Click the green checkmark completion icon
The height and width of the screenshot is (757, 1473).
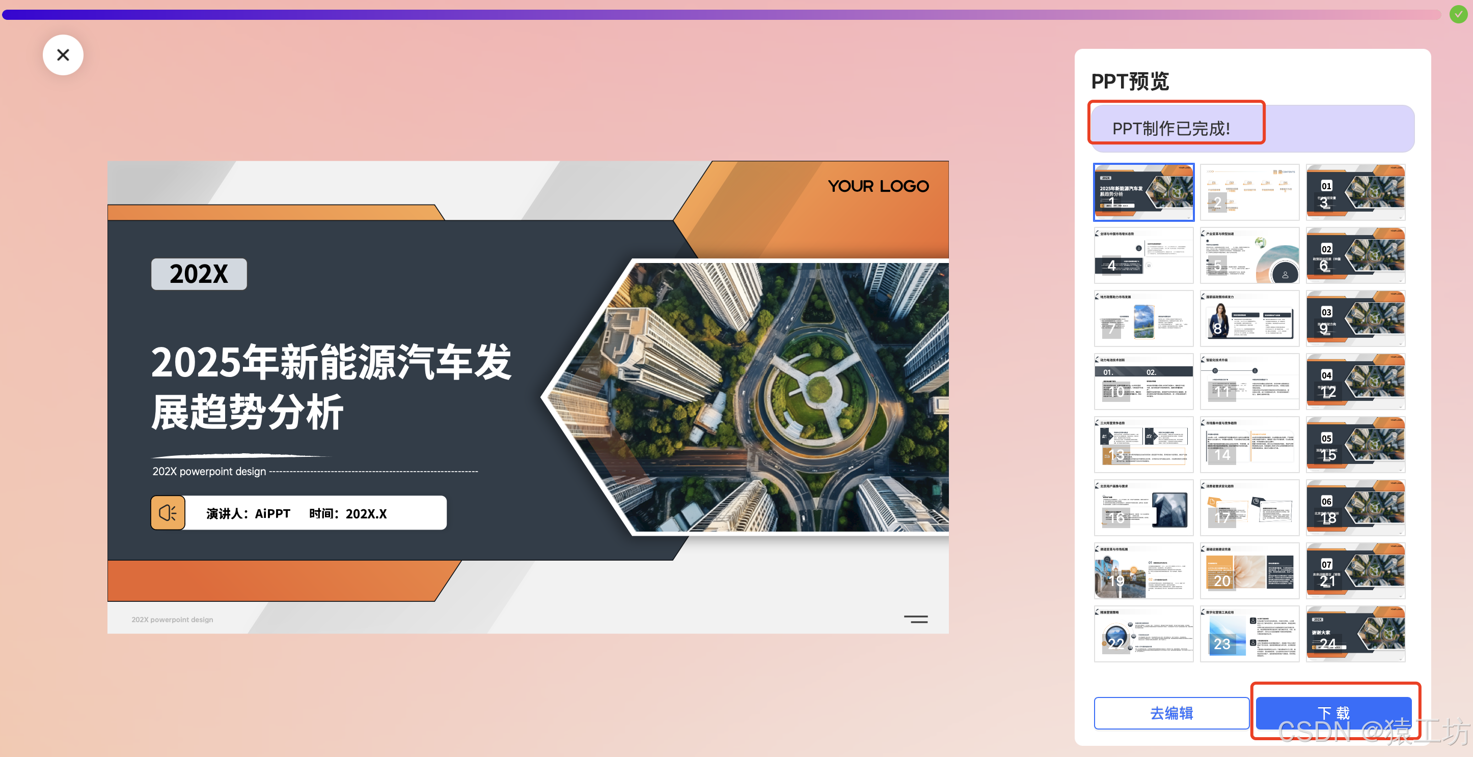[1458, 14]
